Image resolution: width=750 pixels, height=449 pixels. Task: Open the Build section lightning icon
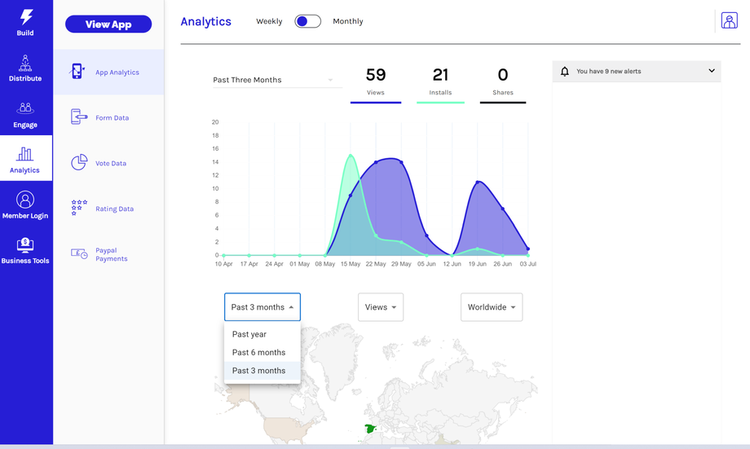pos(25,17)
